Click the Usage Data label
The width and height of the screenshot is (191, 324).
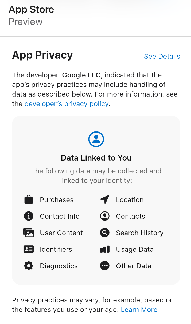pos(135,249)
